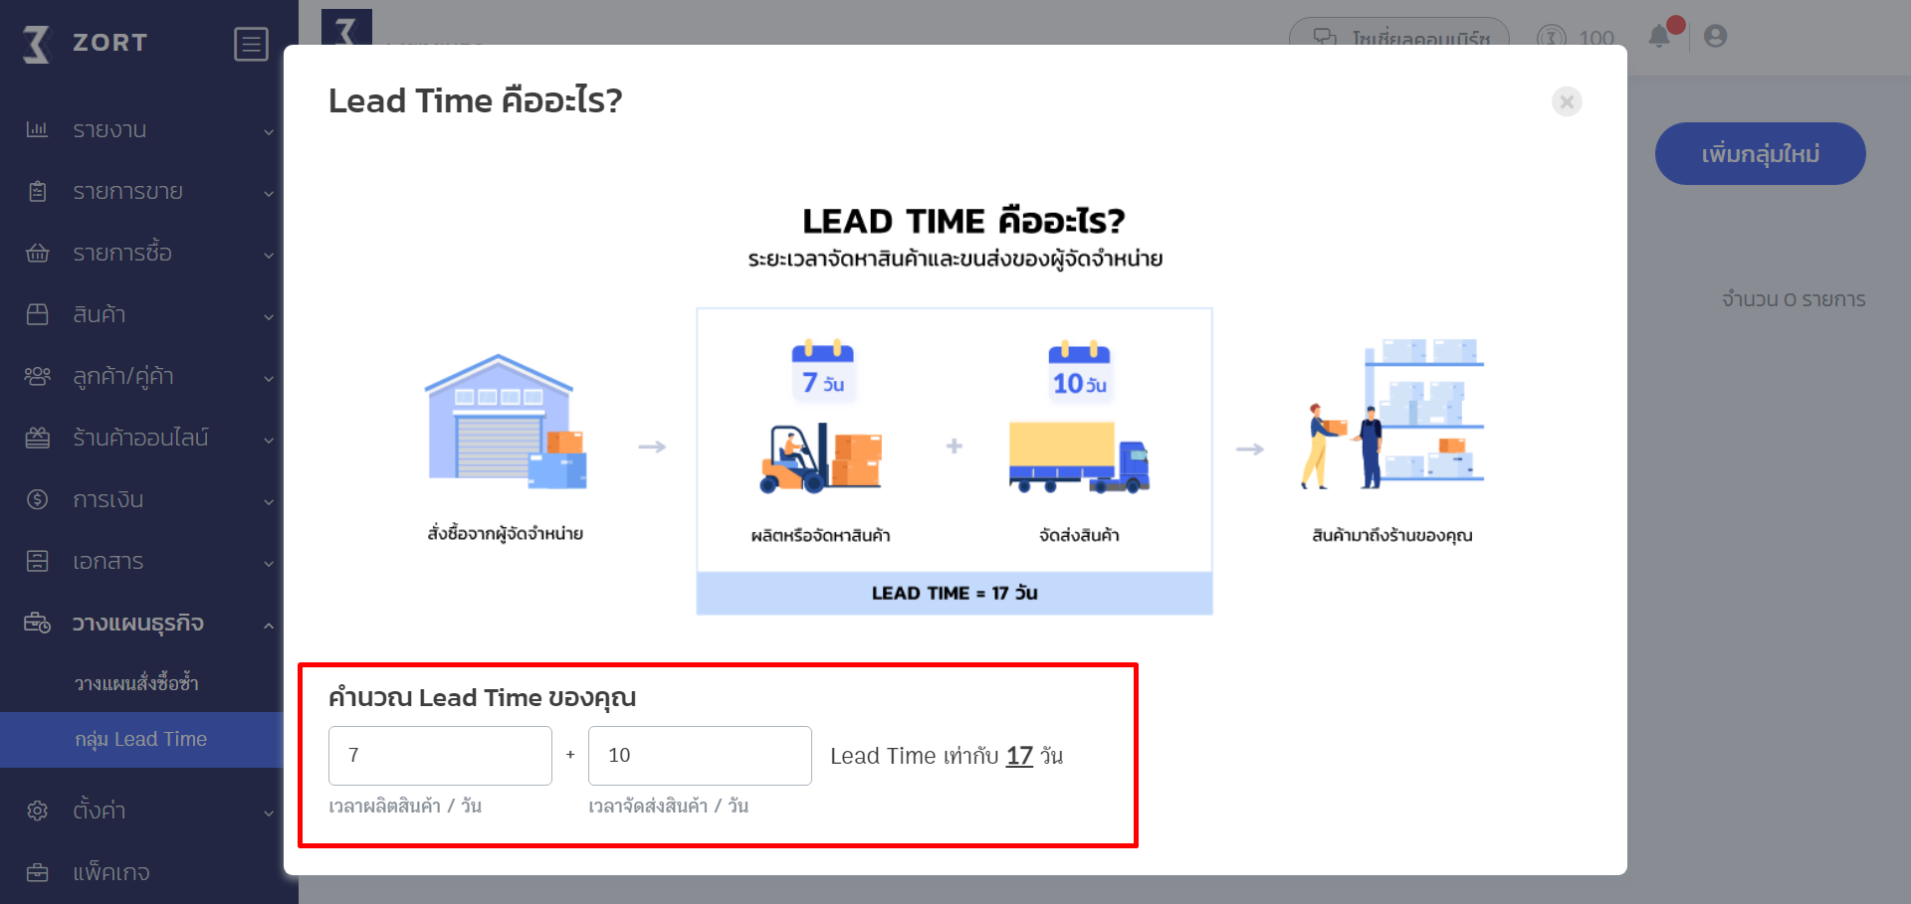Click the customers/partners people icon
Screen dimensions: 1911x904
[37, 376]
